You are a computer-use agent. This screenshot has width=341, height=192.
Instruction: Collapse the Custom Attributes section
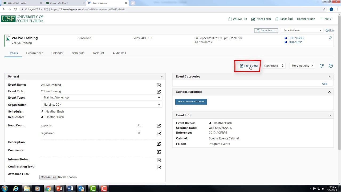(330, 92)
